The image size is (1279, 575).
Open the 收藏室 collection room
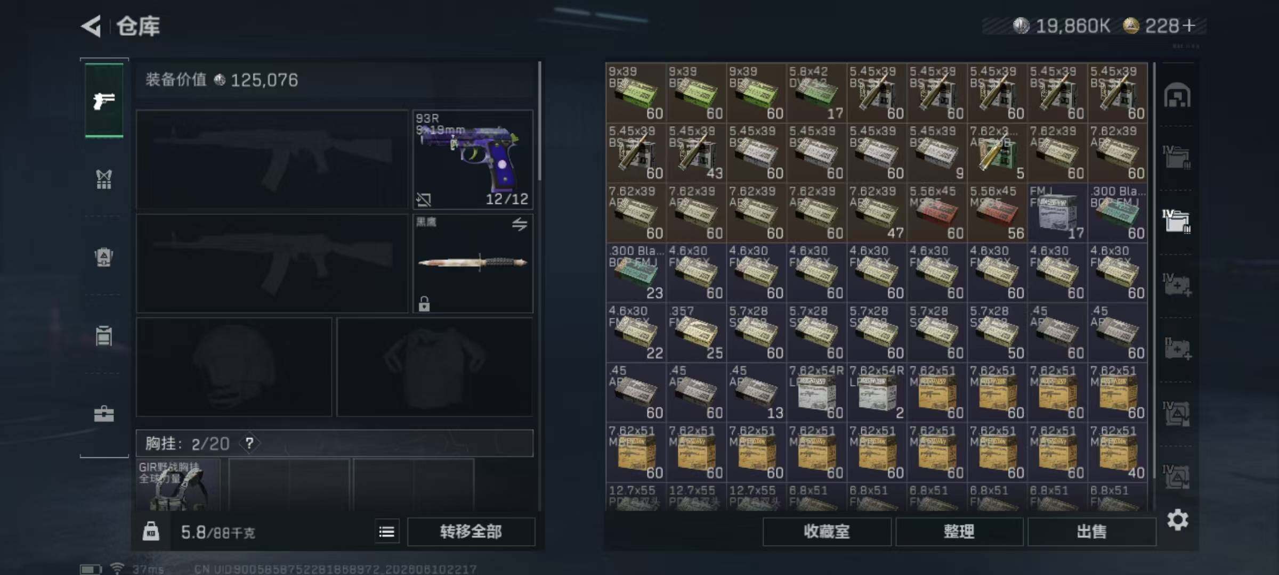827,531
